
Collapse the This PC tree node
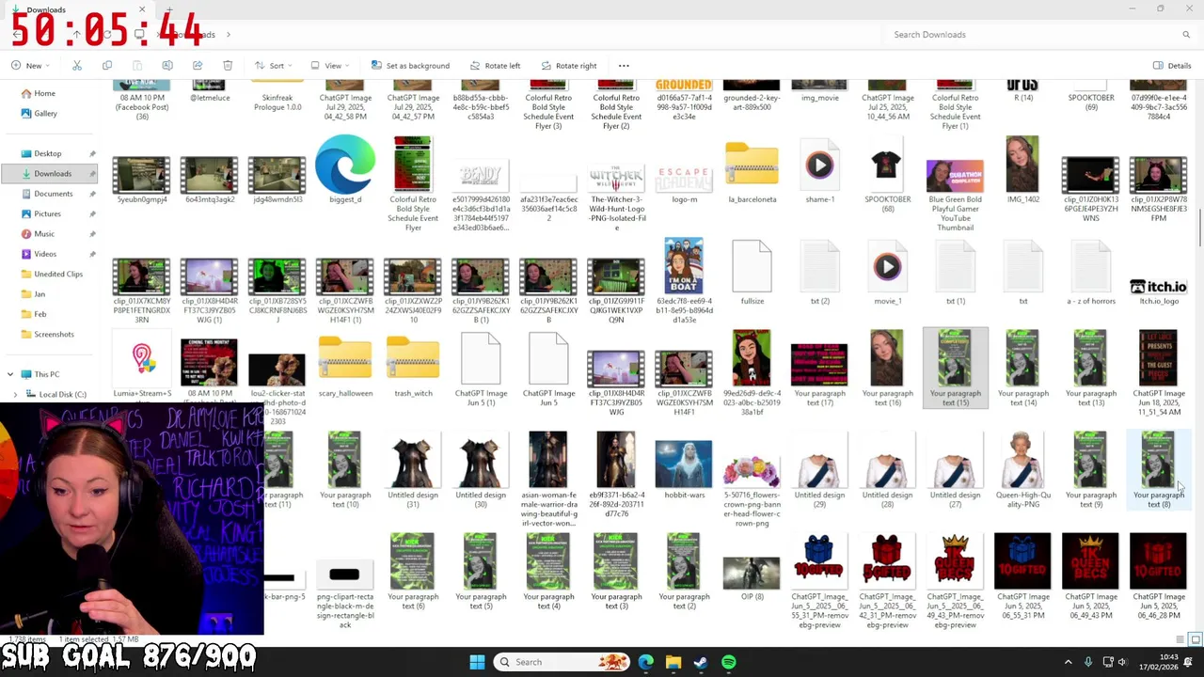(10, 374)
